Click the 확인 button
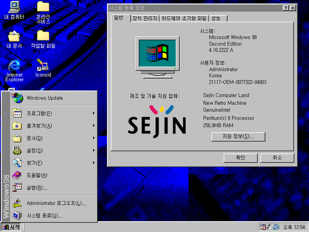The height and width of the screenshot is (232, 309). 240,158
